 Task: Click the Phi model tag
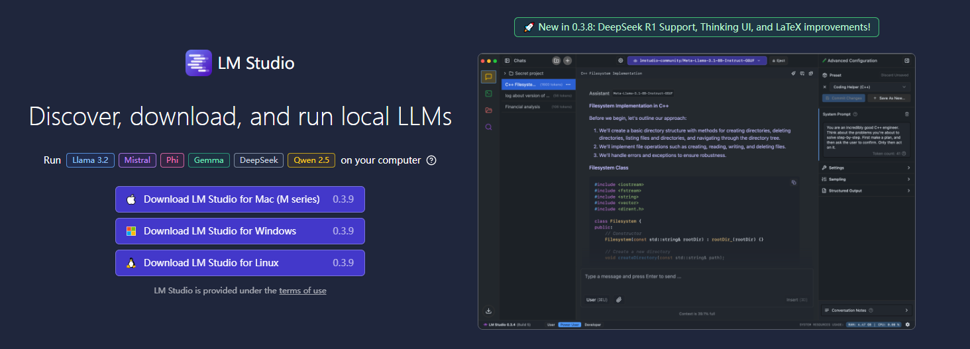coord(172,160)
